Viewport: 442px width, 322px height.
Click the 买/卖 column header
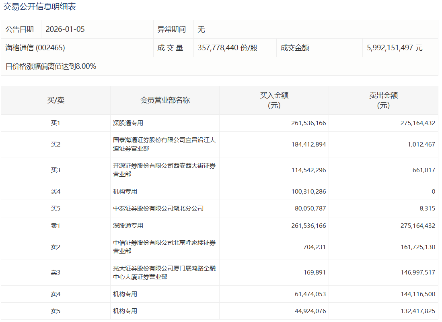click(x=56, y=100)
